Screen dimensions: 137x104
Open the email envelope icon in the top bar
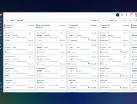click(x=122, y=15)
